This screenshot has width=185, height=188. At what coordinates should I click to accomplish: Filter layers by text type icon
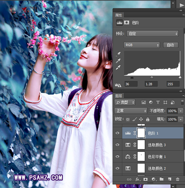pos(158,102)
